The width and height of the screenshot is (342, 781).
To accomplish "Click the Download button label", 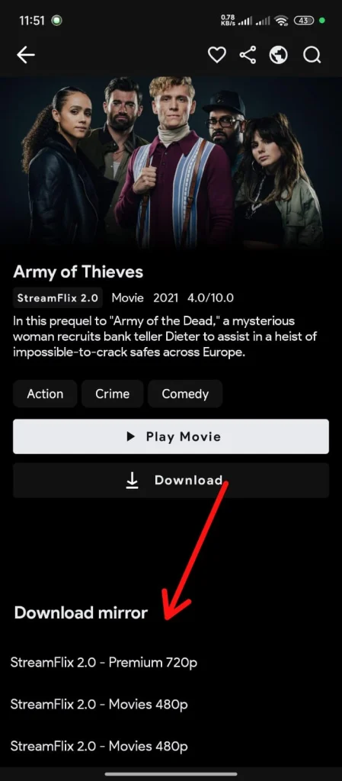I will pyautogui.click(x=188, y=480).
